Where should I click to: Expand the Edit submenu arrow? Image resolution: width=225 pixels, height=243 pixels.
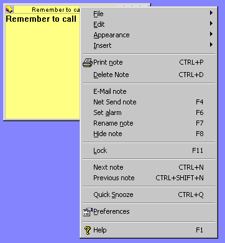211,24
